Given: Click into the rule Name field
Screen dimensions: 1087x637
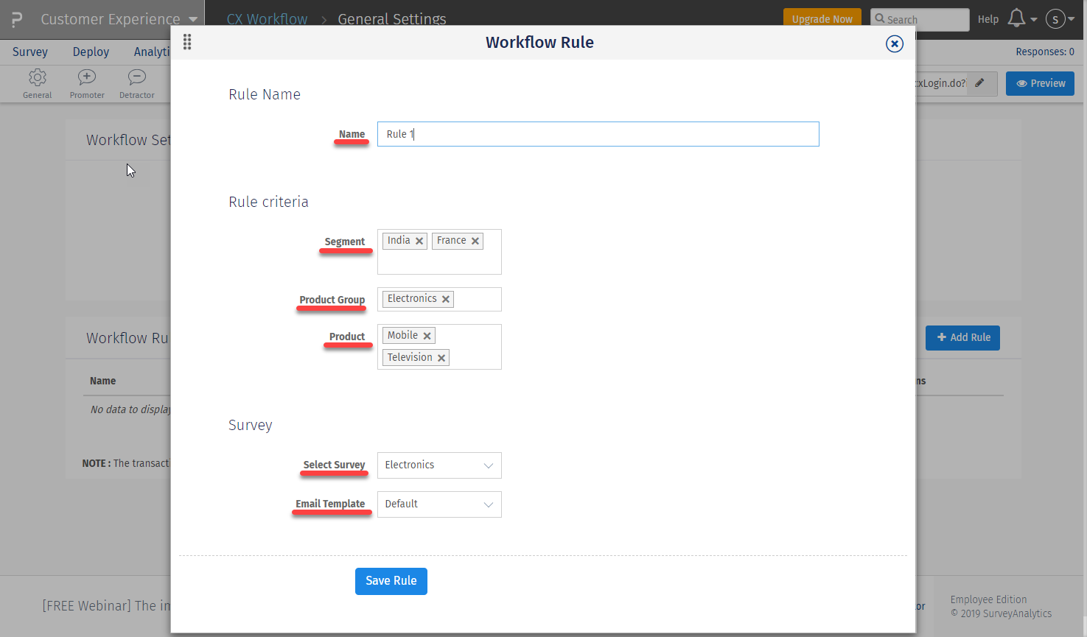Looking at the screenshot, I should pos(598,134).
